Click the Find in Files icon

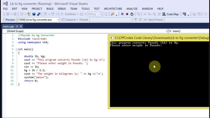click(113, 14)
